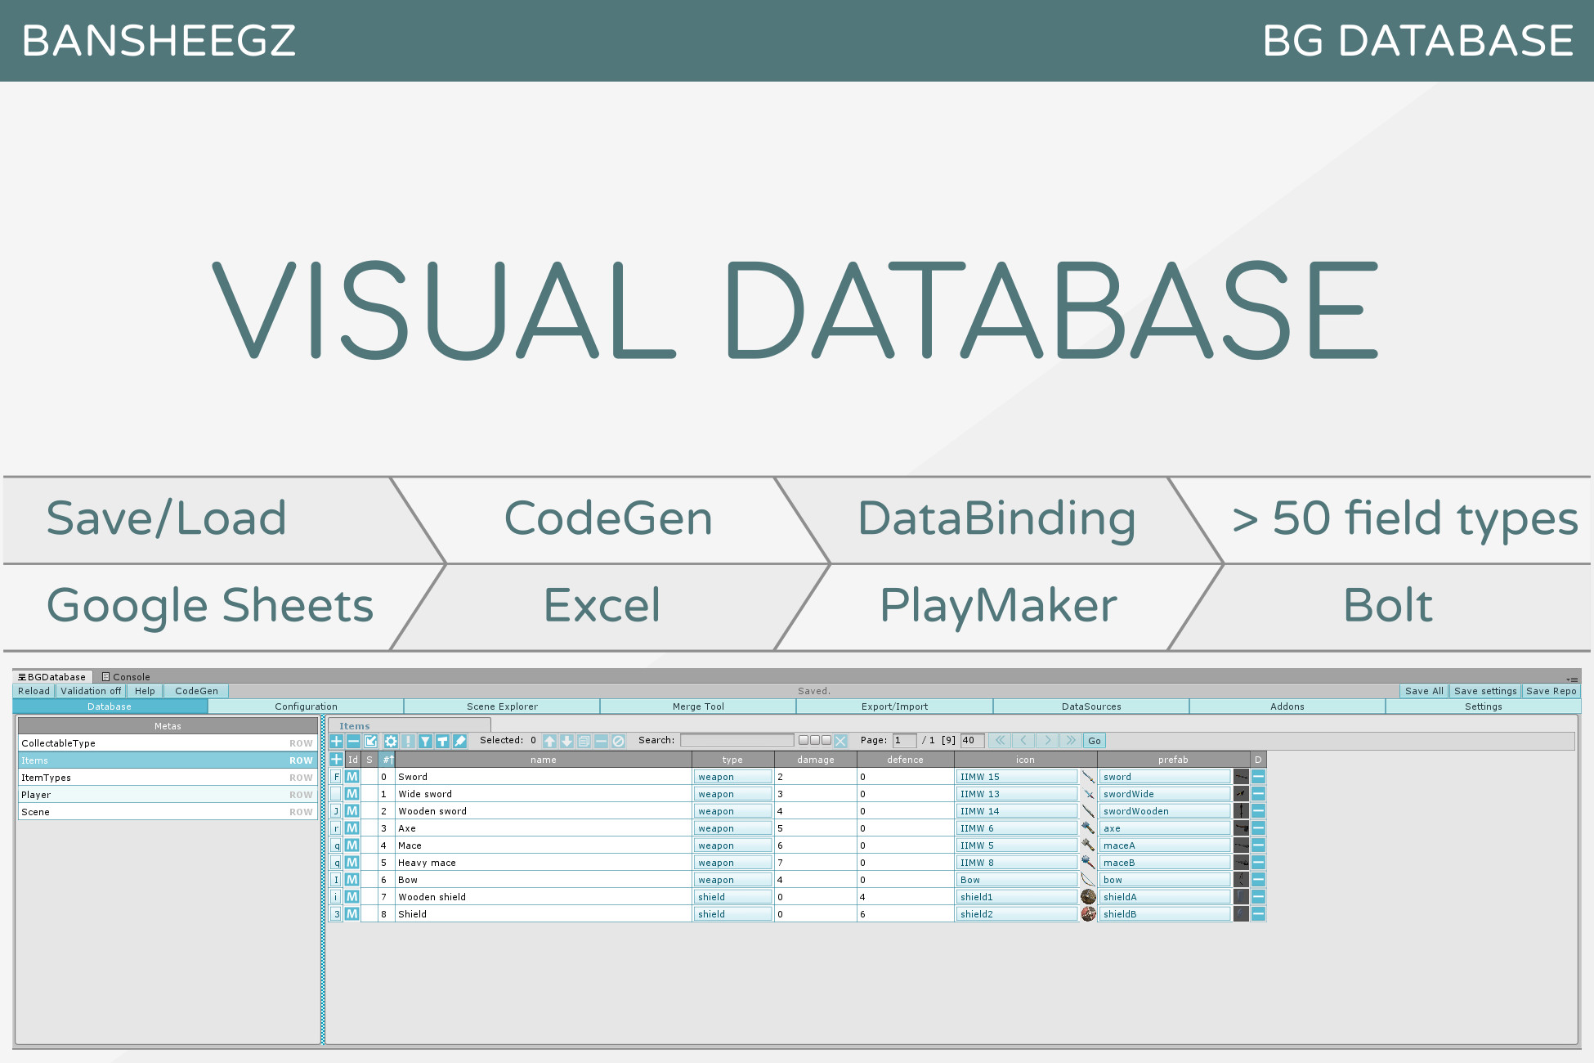Copy rows using the duplicate icon

click(583, 741)
